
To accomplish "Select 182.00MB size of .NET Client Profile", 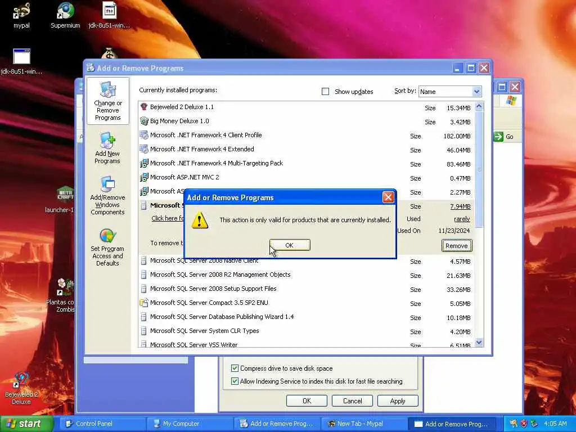I will click(457, 136).
